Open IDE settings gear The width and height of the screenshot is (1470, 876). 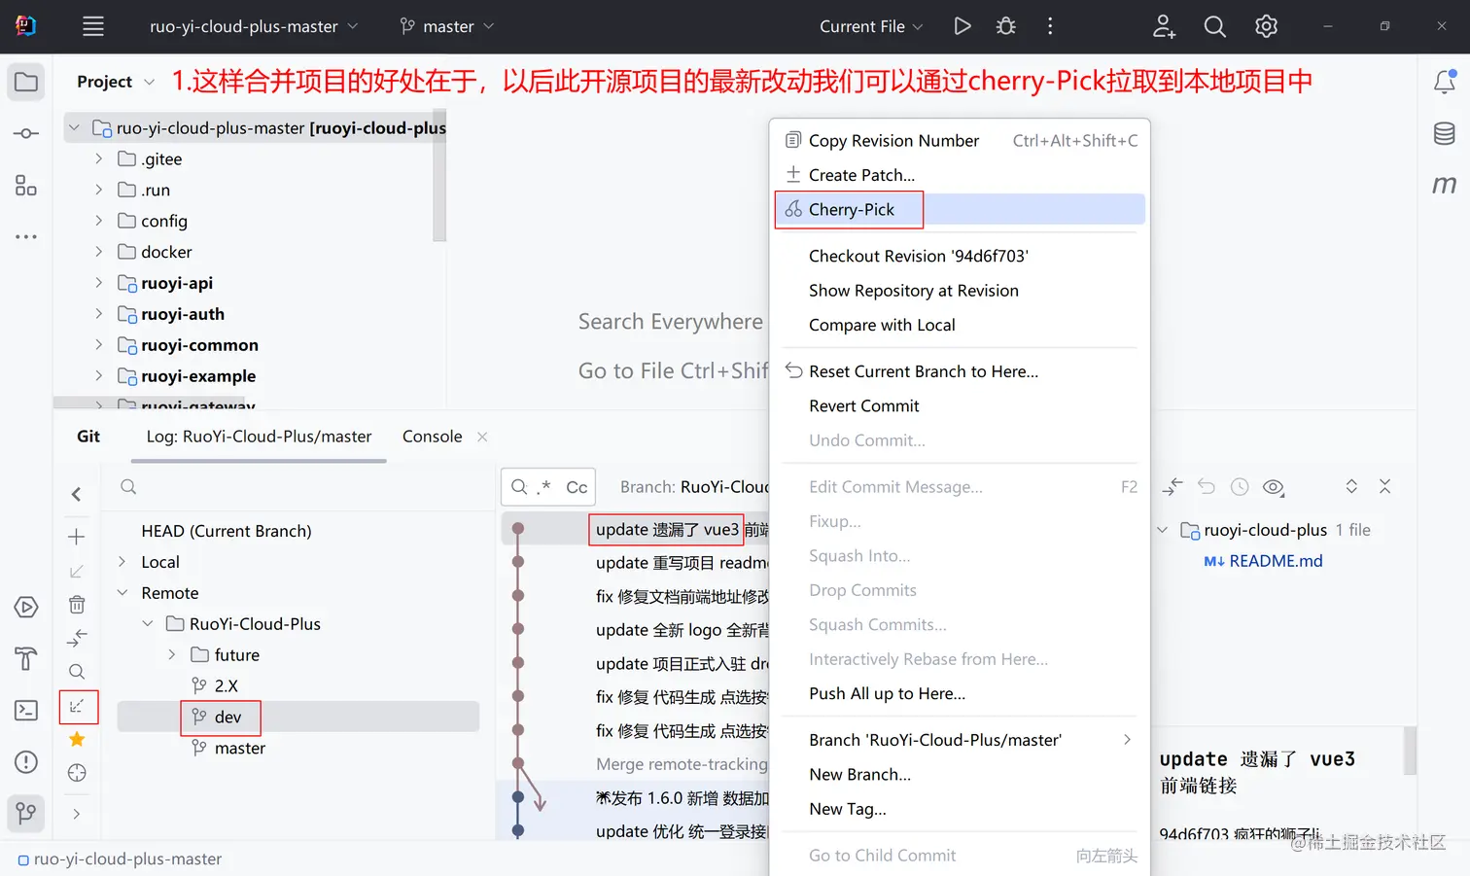[1266, 26]
